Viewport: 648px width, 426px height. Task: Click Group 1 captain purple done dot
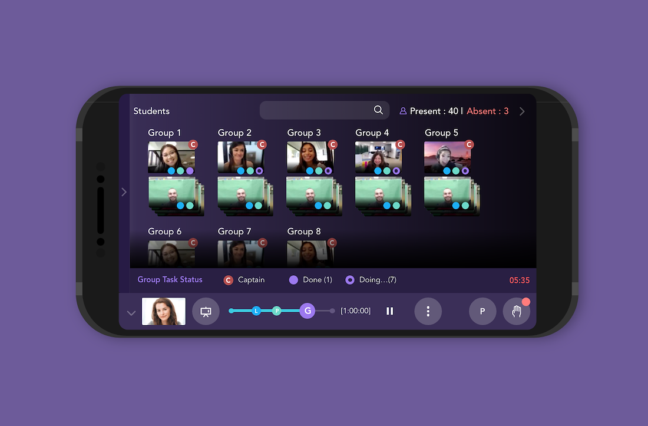click(190, 171)
